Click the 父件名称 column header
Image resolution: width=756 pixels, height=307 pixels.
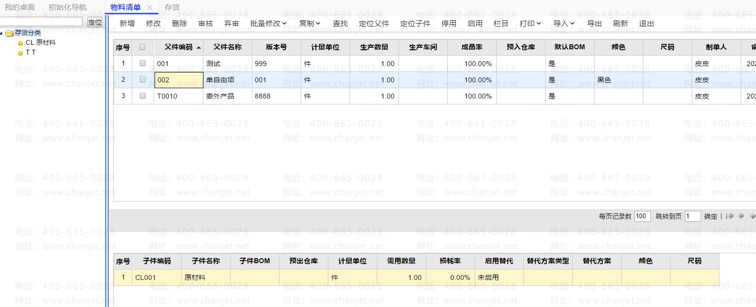(x=228, y=47)
